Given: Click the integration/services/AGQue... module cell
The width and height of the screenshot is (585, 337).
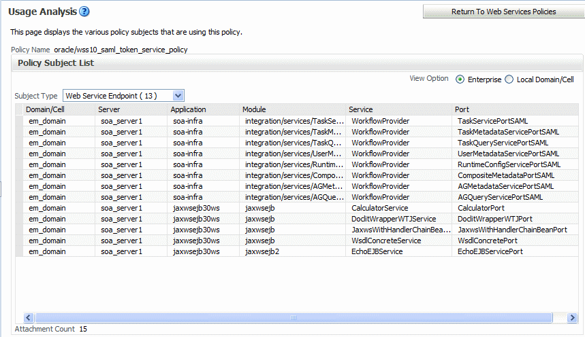Looking at the screenshot, I should pos(294,197).
